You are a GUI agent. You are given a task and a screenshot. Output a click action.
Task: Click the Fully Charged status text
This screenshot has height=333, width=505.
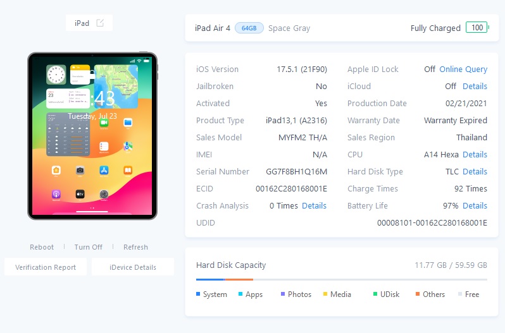click(x=435, y=28)
